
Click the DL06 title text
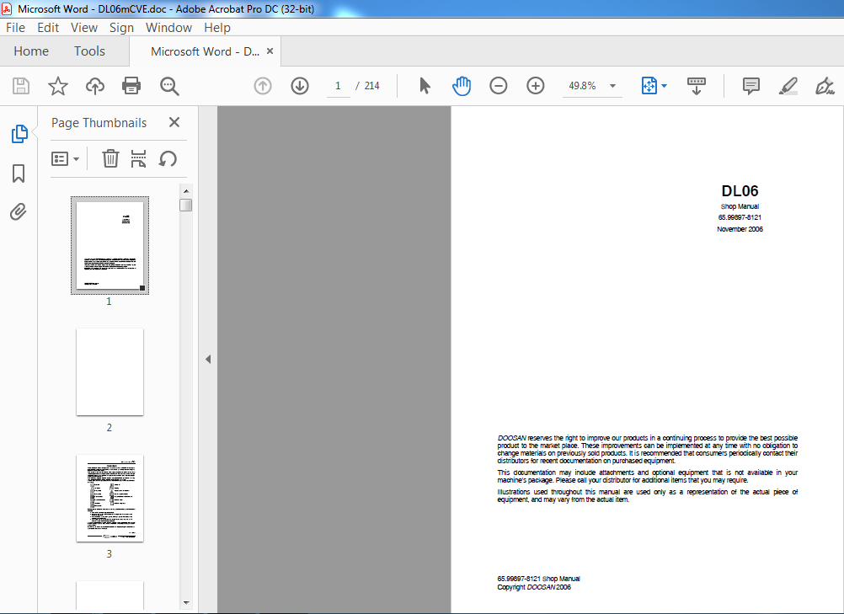740,191
